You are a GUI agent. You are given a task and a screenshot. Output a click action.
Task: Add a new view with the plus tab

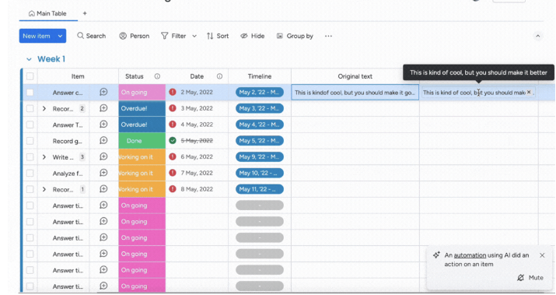(x=85, y=13)
